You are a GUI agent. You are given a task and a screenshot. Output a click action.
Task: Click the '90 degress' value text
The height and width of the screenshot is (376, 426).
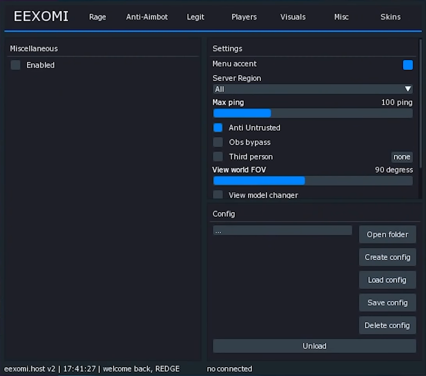394,170
